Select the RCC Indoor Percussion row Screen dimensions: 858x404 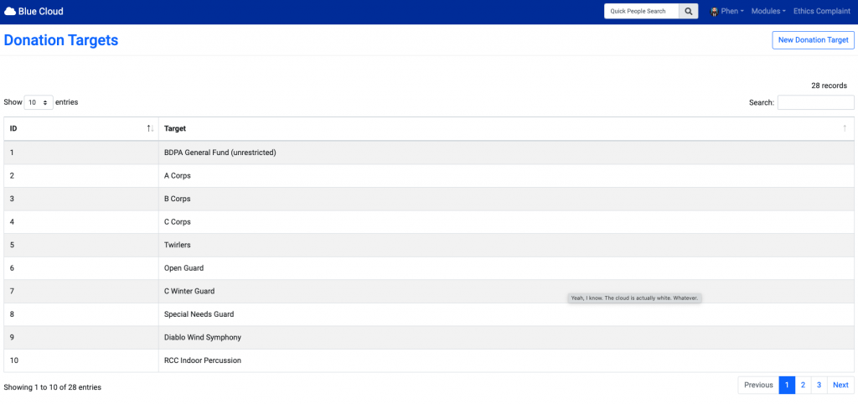429,360
